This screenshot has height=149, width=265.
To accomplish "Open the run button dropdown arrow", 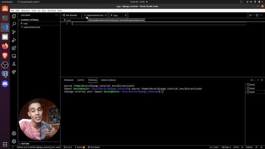I will pyautogui.click(x=253, y=15).
